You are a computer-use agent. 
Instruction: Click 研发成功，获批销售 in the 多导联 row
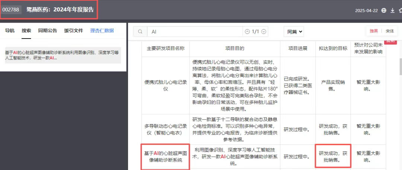[333, 129]
